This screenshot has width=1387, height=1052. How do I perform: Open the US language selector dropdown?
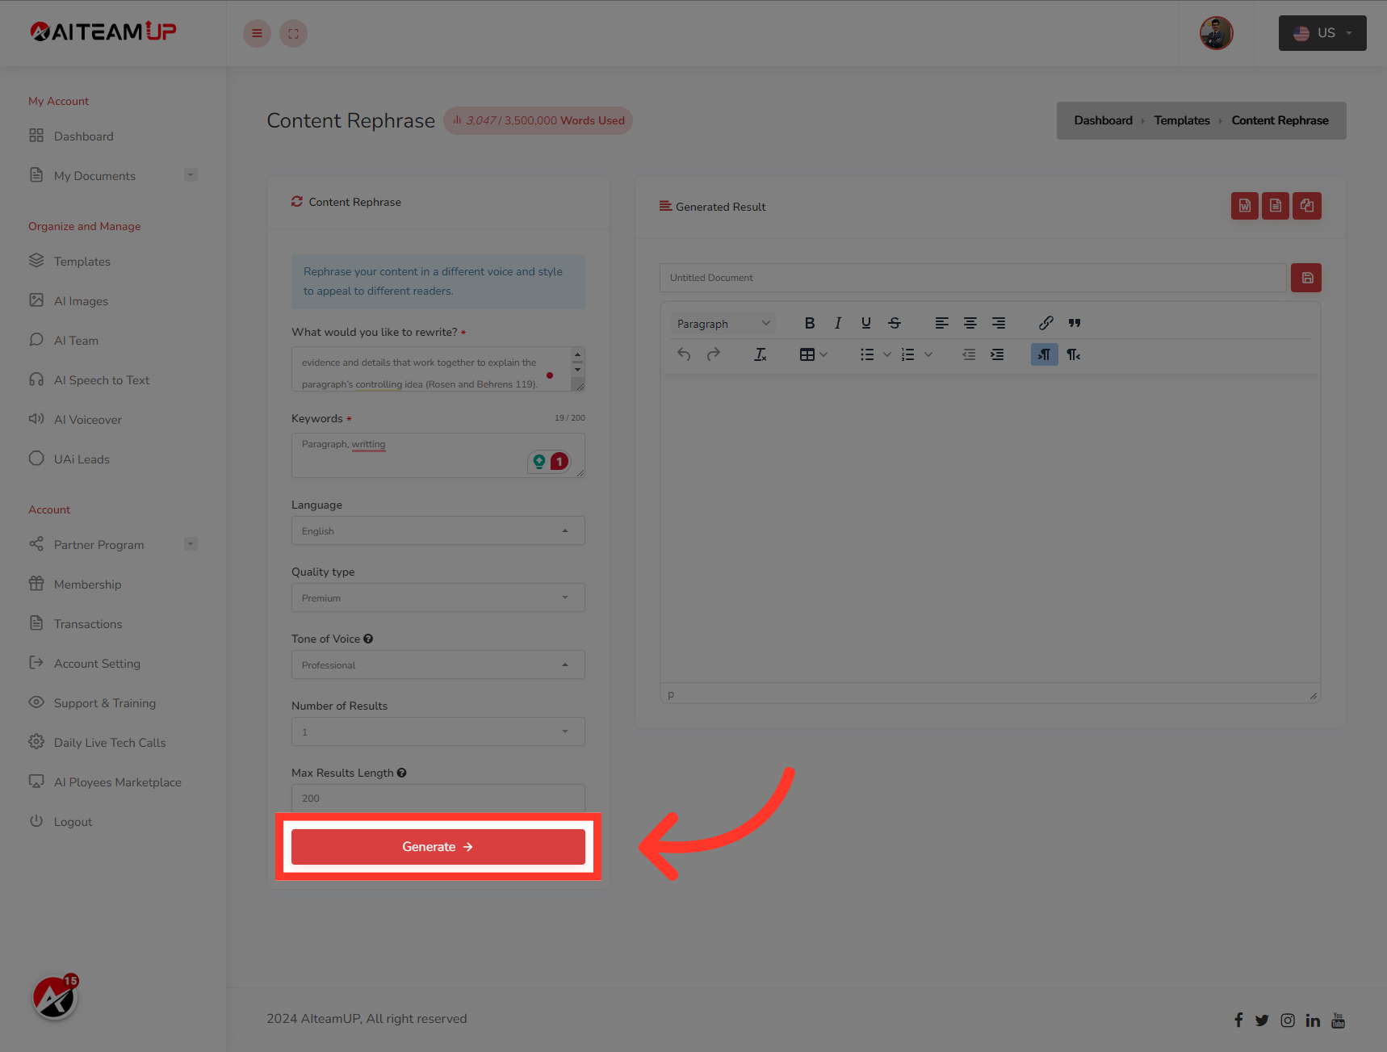pyautogui.click(x=1322, y=33)
